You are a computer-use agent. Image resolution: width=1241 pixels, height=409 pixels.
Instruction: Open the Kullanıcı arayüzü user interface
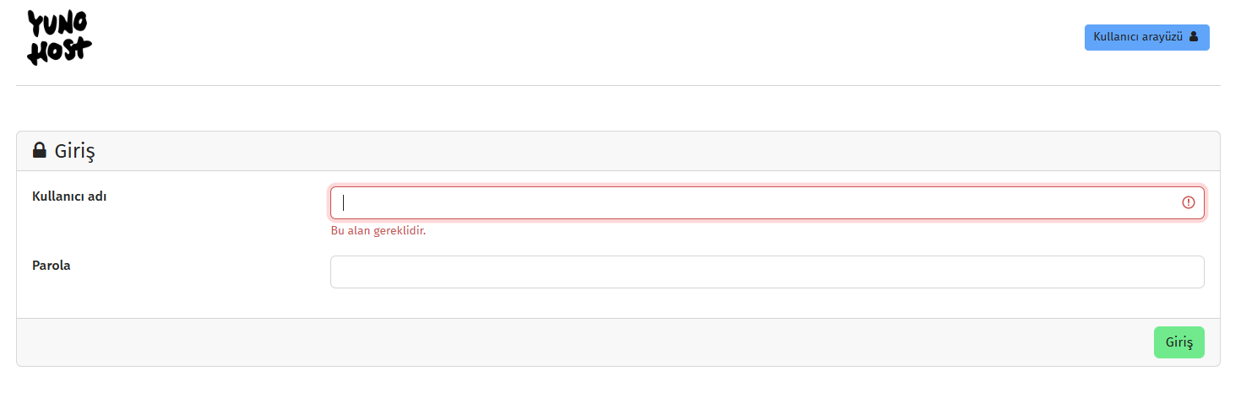1146,37
